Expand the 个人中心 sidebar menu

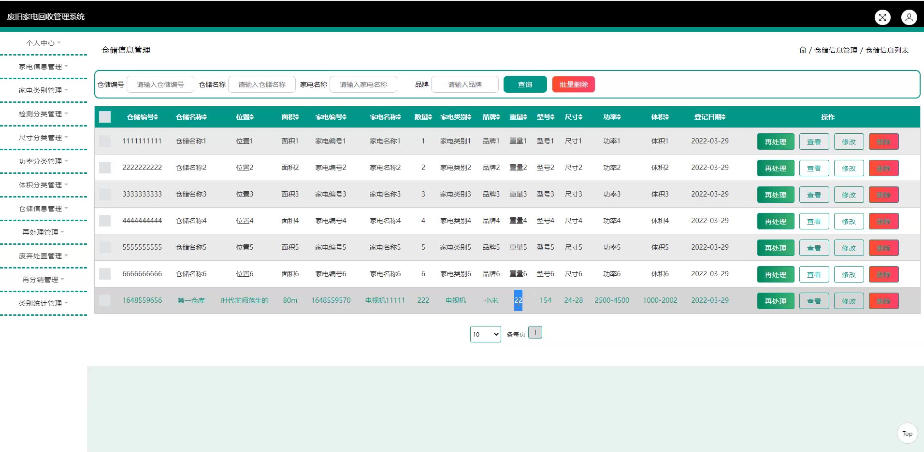click(43, 43)
